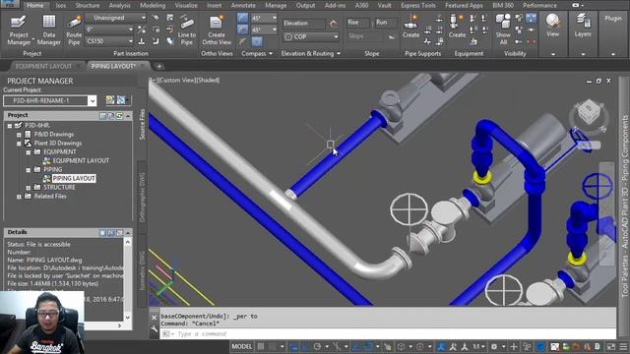This screenshot has width=630, height=354.
Task: Click the Rise input field
Action: coord(357,23)
